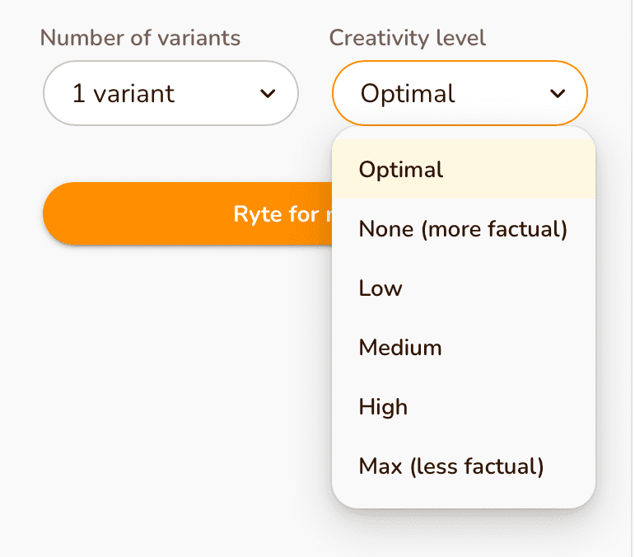Click the '1 variant' selected value text
Screen dimensions: 635x557
pyautogui.click(x=124, y=94)
